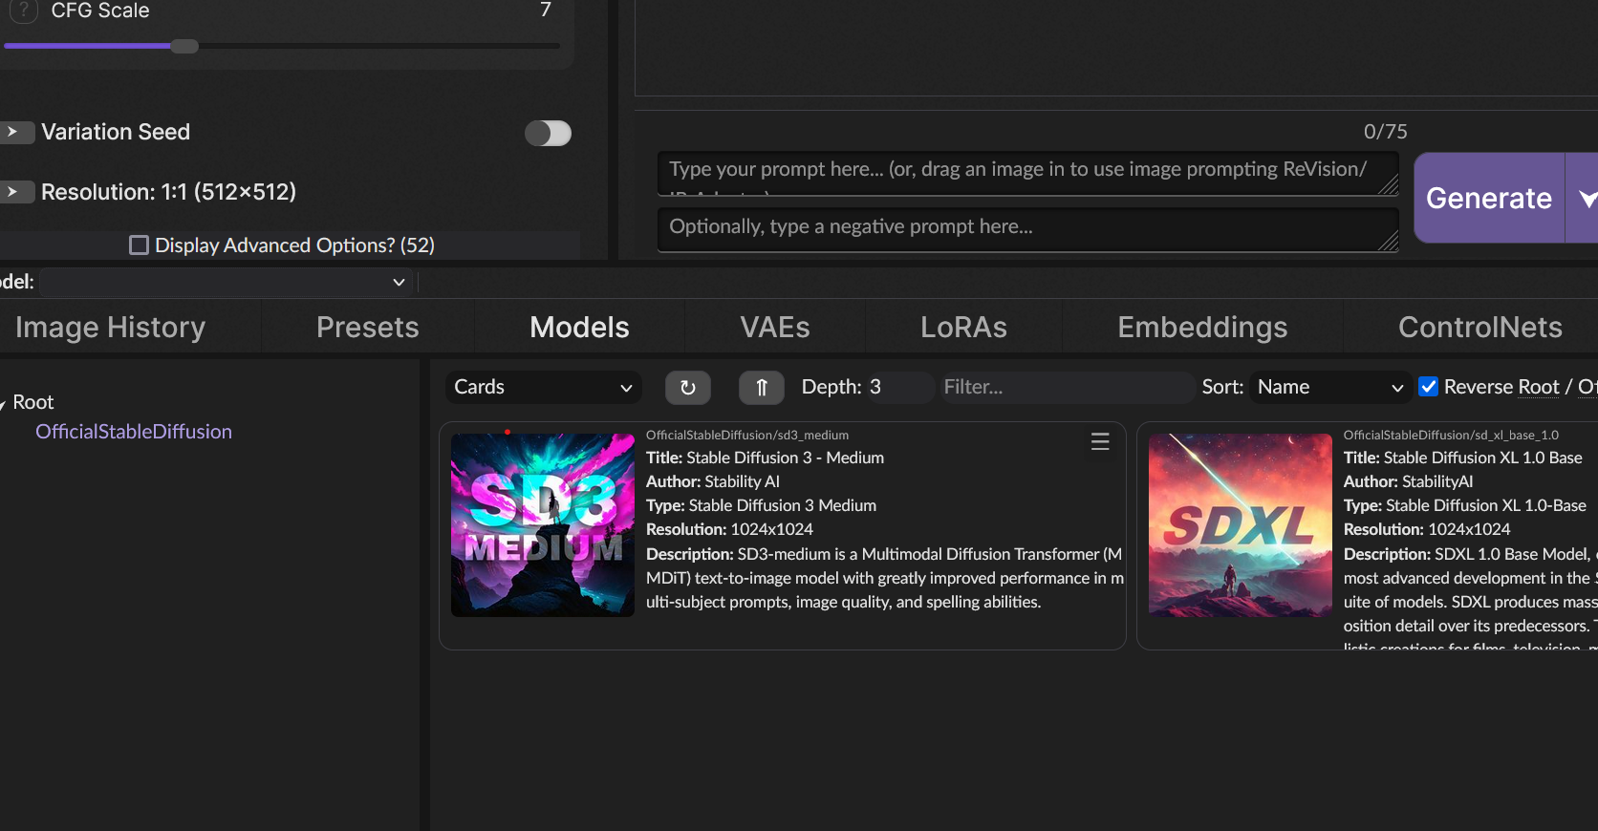Refresh the models list
1598x831 pixels.
688,387
